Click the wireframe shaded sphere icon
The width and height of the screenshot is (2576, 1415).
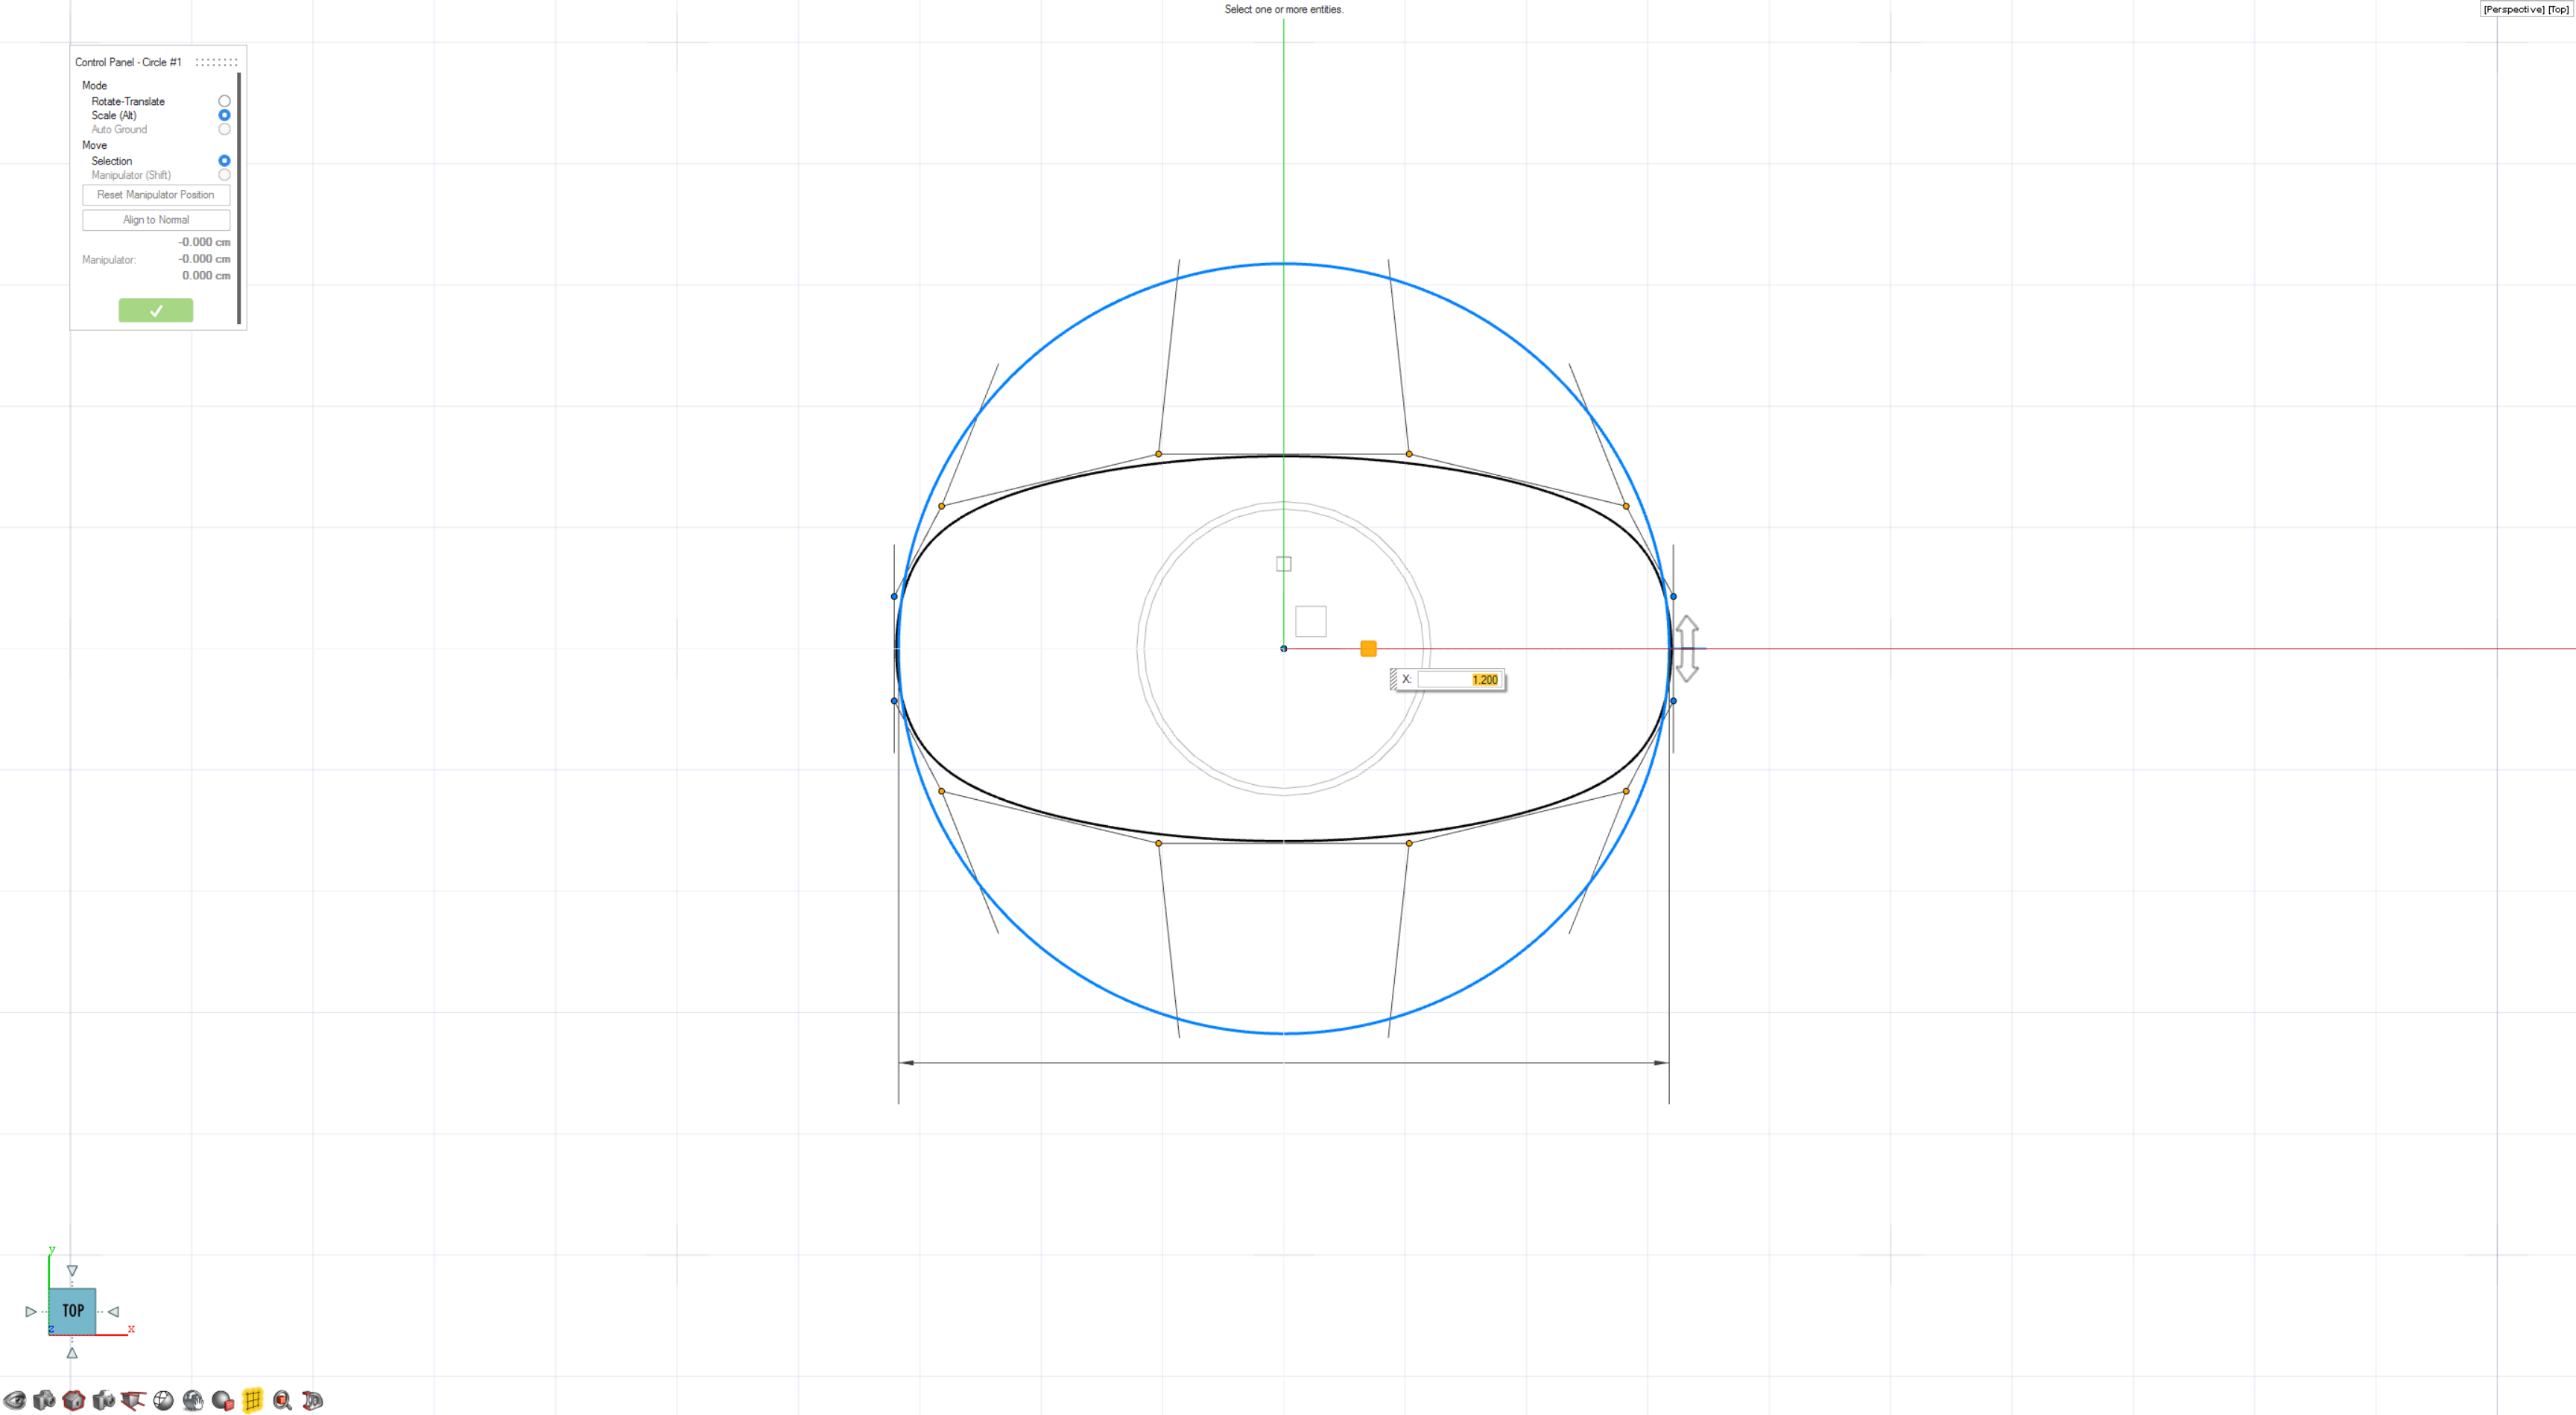(163, 1400)
